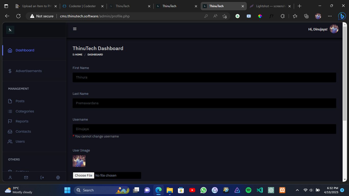Click the globe icon in sidebar footer
The height and width of the screenshot is (196, 349).
(x=58, y=177)
